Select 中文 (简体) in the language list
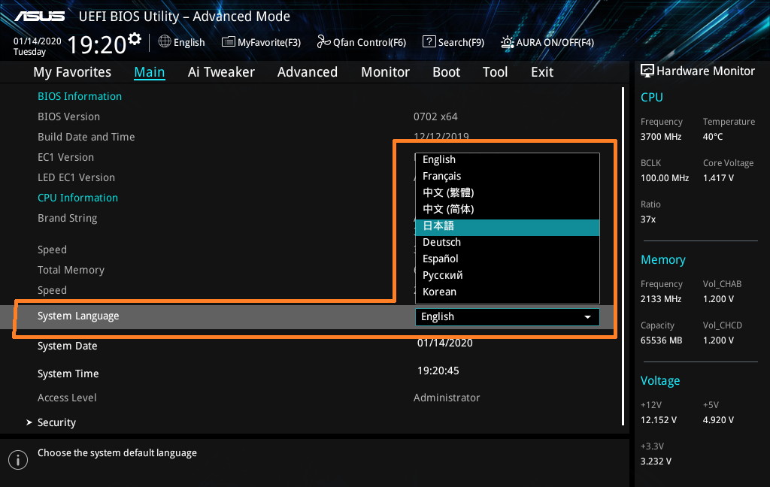The image size is (770, 487). [508, 209]
